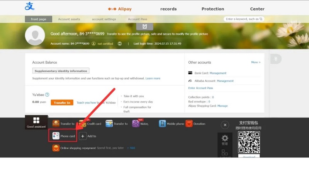
Task: Click the first Transfer to icon
Action: [56, 124]
